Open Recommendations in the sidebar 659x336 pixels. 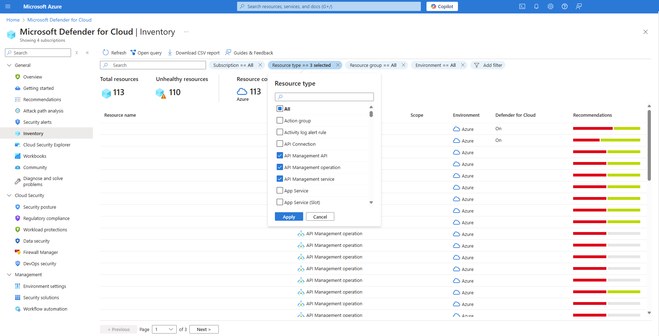[x=42, y=99]
